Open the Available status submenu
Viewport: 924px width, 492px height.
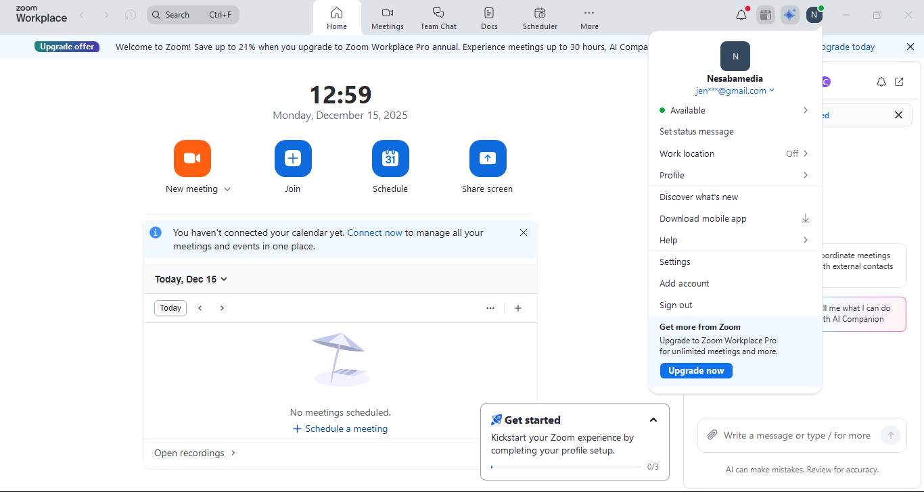pos(734,110)
